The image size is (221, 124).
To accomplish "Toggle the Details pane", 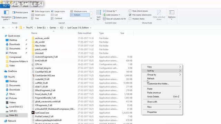I will [20, 18].
